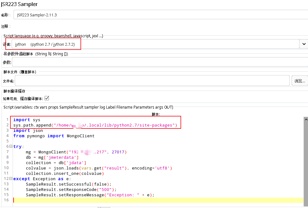The width and height of the screenshot is (308, 208).
Task: Collapse the except block code fold
Action: pyautogui.click(x=10, y=179)
